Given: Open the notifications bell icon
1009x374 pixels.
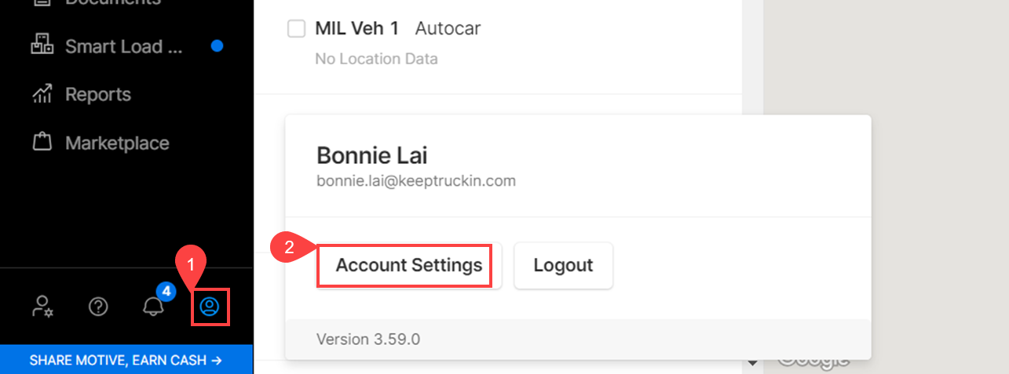Looking at the screenshot, I should (x=153, y=307).
